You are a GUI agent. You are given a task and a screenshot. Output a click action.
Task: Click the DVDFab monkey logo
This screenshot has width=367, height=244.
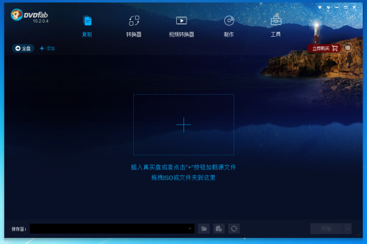tap(17, 15)
